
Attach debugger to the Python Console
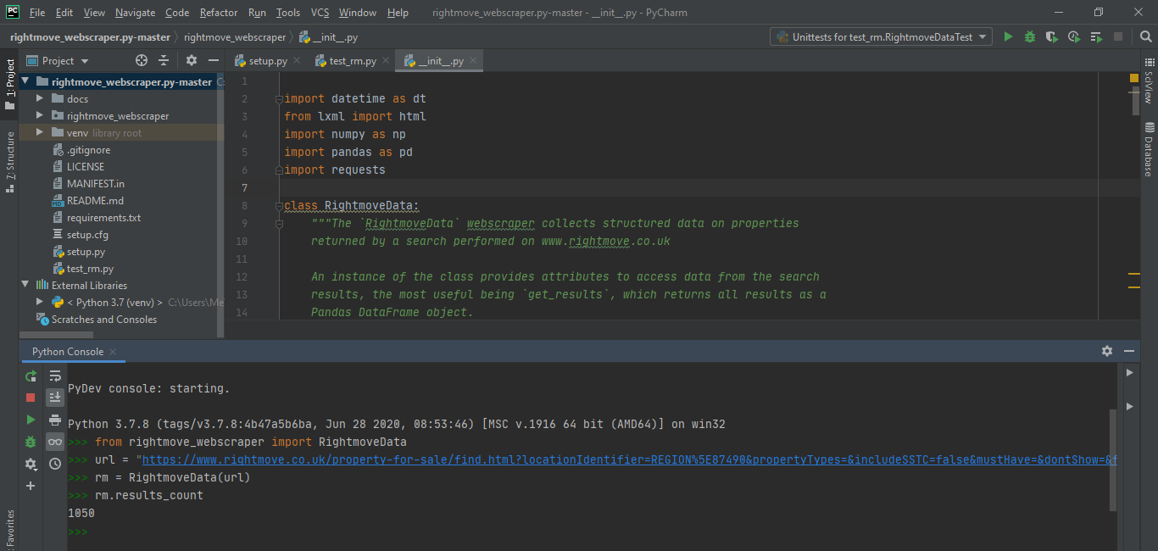point(31,442)
